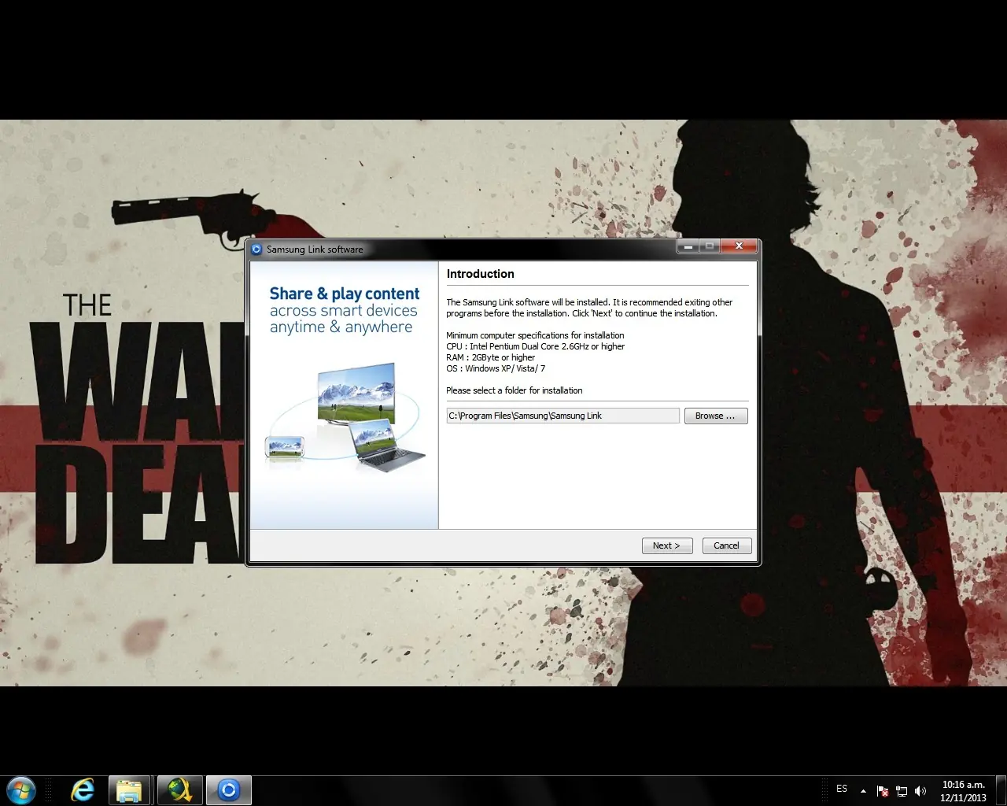Image resolution: width=1007 pixels, height=806 pixels.
Task: Click Next to continue the installation
Action: (667, 545)
